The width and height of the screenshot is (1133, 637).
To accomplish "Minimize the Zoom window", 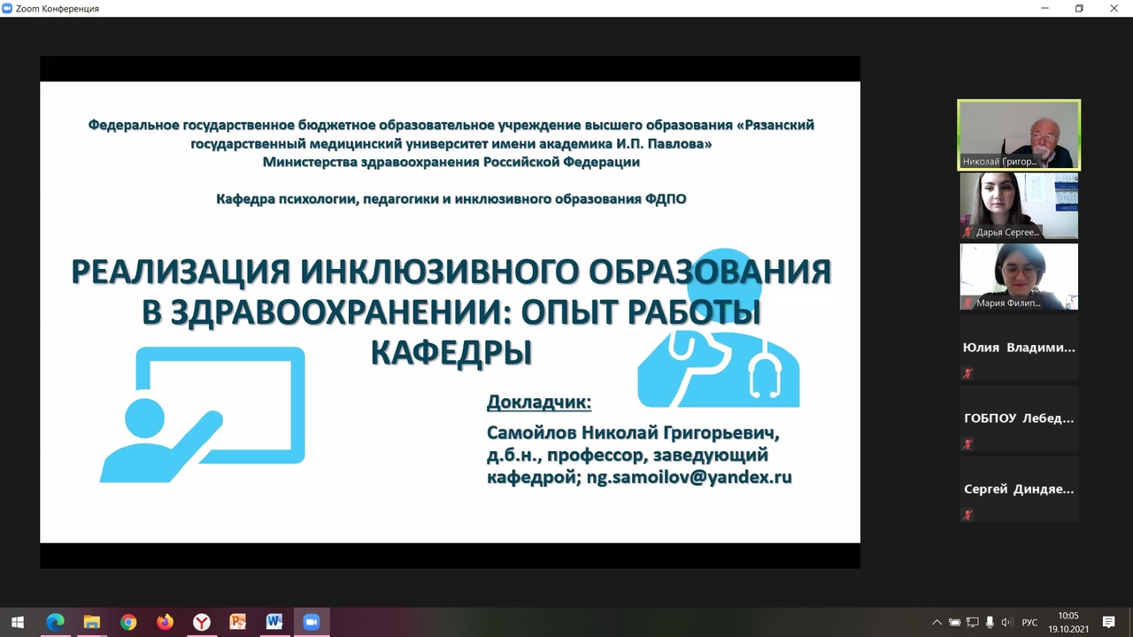I will tap(1044, 8).
